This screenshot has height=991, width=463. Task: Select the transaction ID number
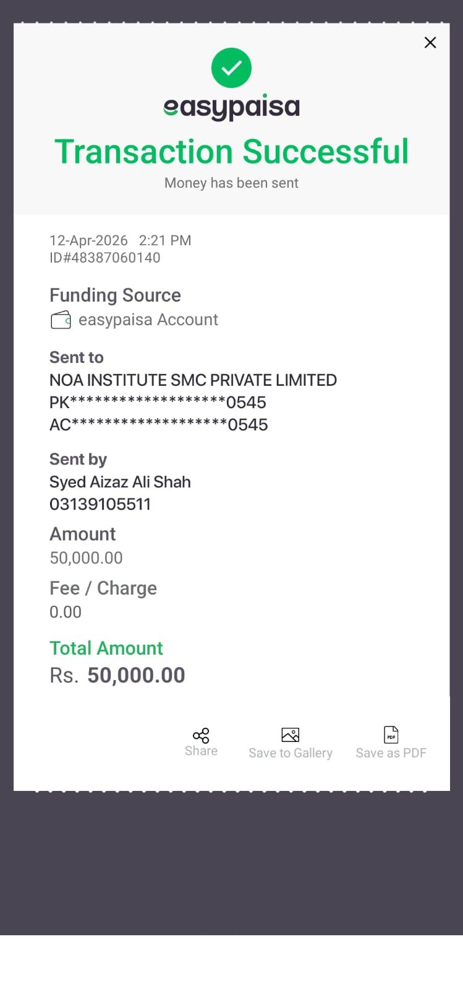(x=105, y=258)
